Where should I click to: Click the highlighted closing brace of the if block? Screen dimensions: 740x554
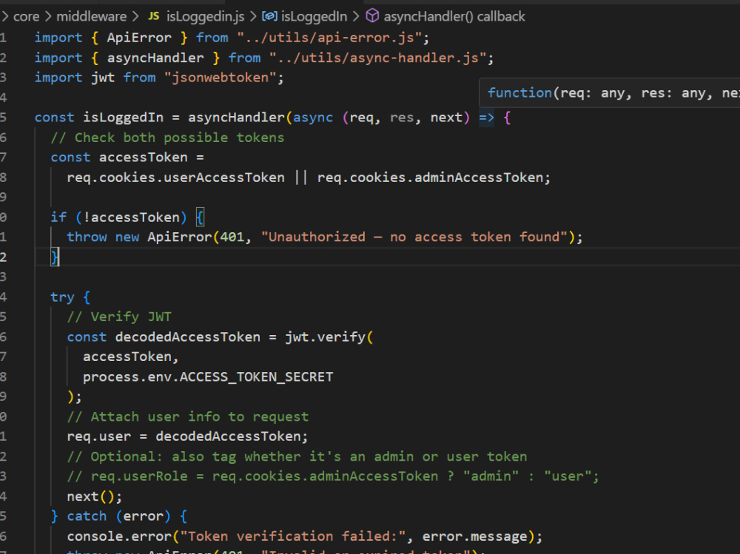[x=55, y=257]
